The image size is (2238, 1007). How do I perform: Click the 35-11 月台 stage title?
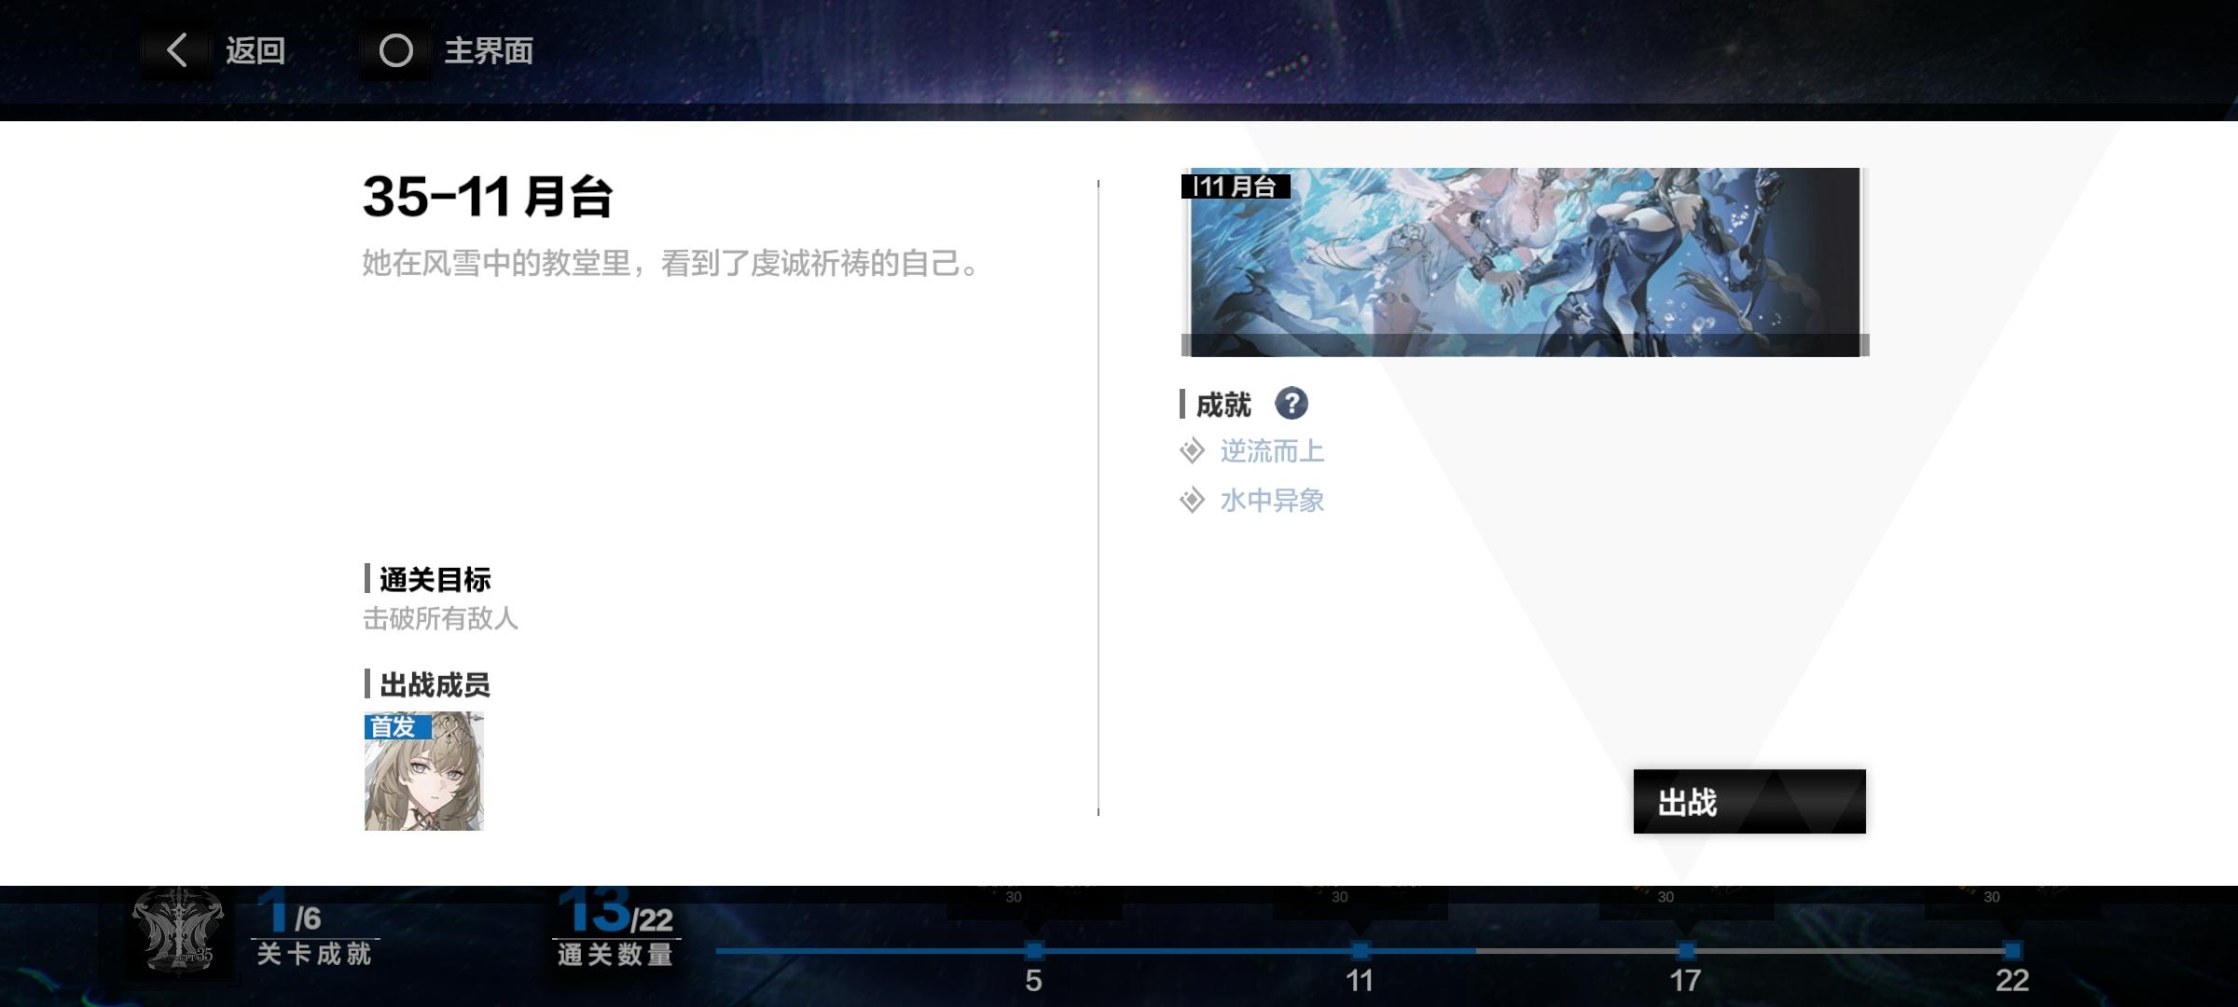(x=488, y=197)
